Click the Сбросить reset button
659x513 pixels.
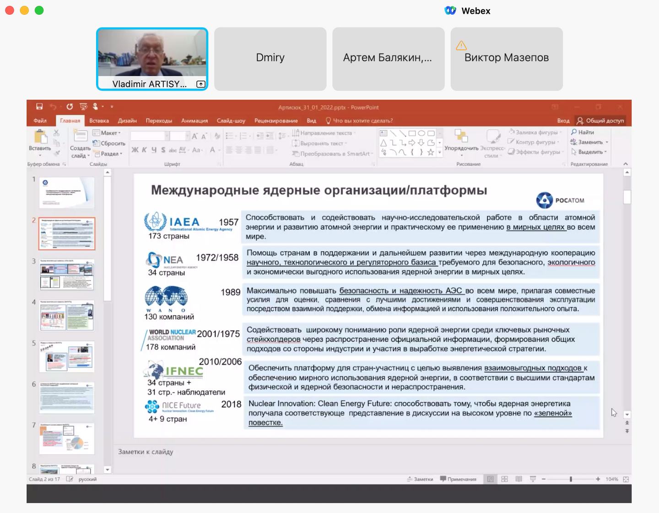(109, 143)
